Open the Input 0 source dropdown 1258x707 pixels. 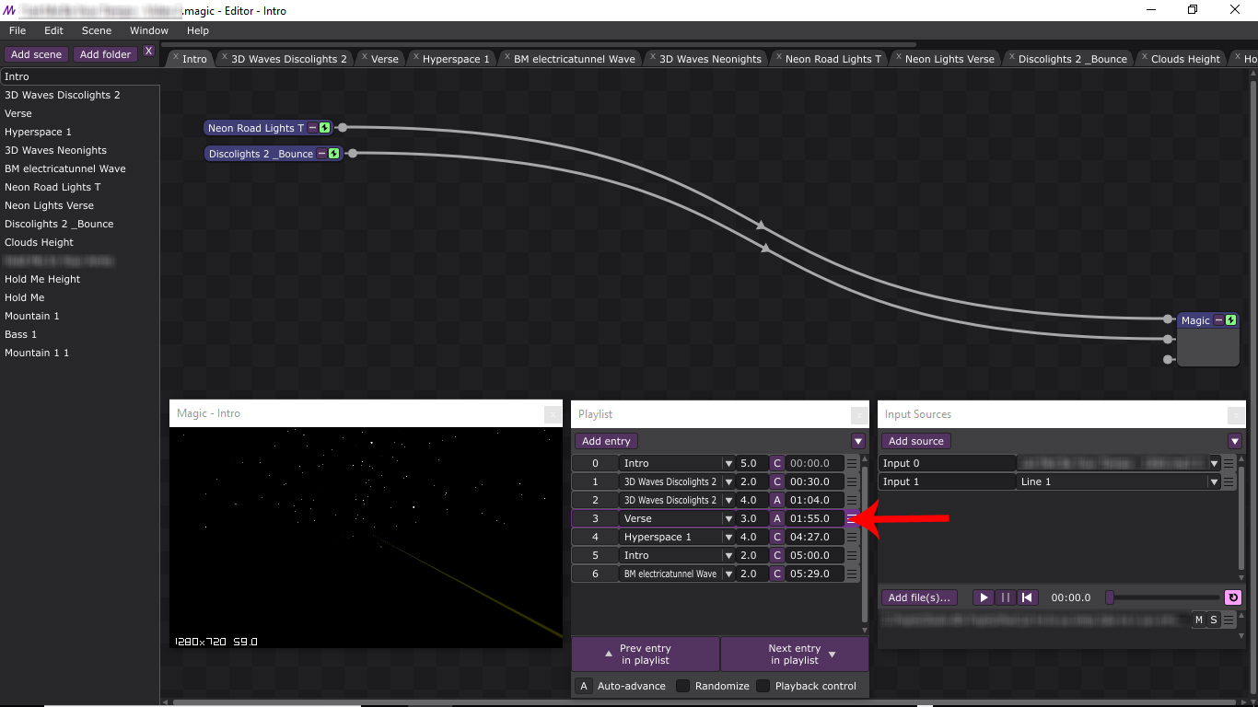(x=1215, y=463)
